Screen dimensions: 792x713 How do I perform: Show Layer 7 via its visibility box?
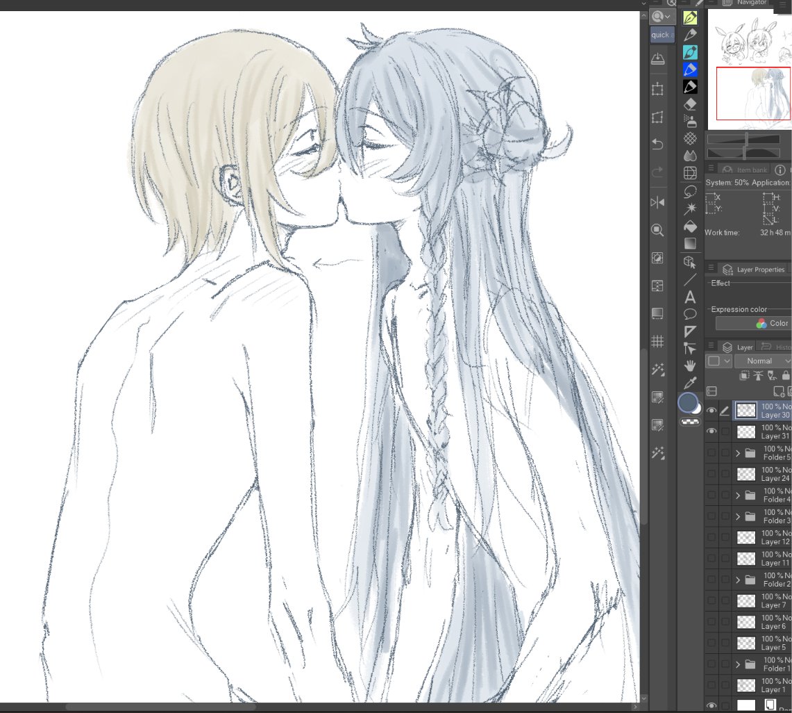click(711, 600)
